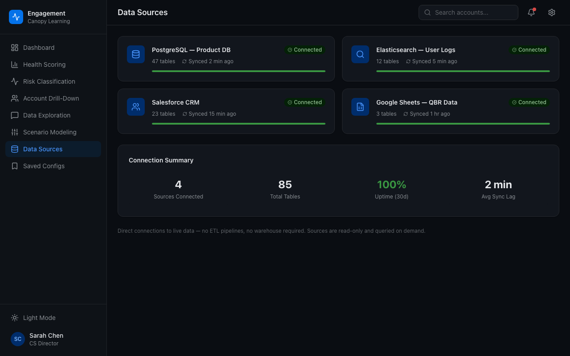The width and height of the screenshot is (570, 356).
Task: Open settings via the gear icon
Action: pos(552,12)
